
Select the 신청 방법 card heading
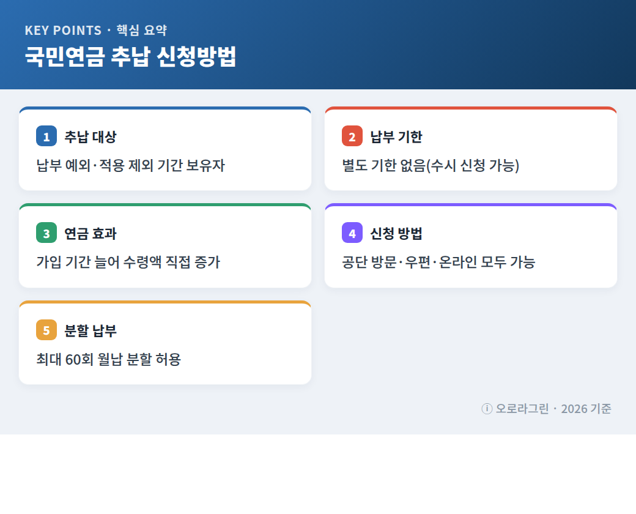point(396,233)
